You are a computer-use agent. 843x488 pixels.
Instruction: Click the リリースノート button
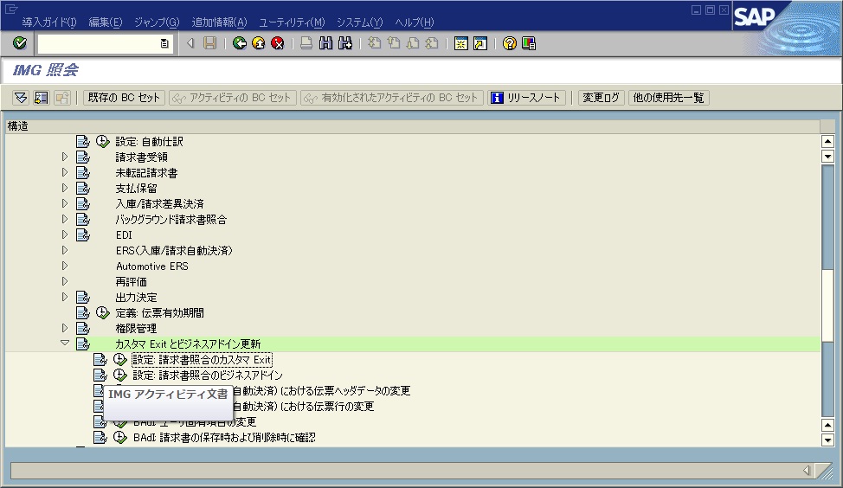[x=526, y=98]
